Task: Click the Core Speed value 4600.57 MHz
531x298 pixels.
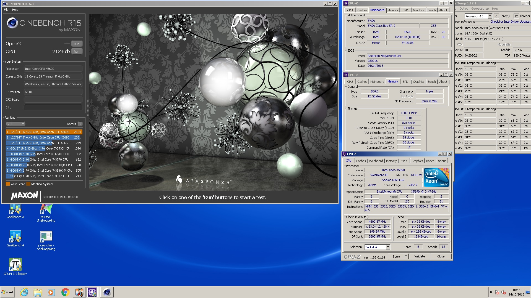Action: [377, 222]
